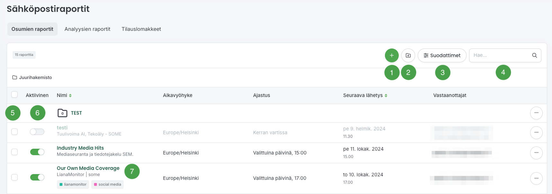Viewport: 552px width, 194px height.
Task: Open the Industry Media Hits report link
Action: 80,148
